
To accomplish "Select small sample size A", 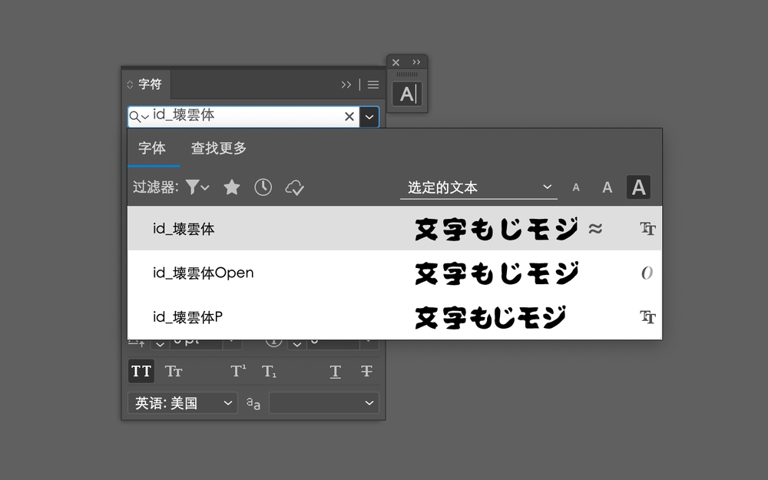I will click(576, 187).
